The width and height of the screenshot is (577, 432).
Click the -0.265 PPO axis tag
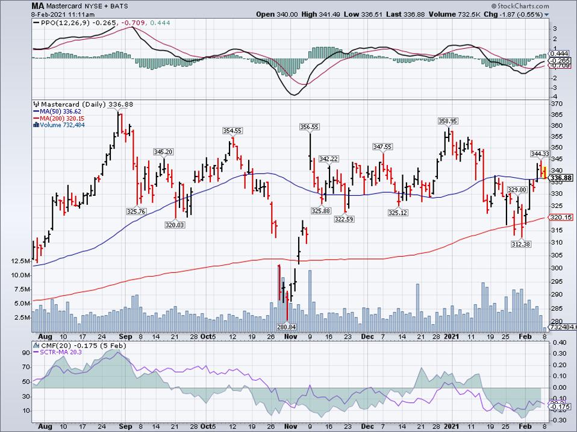(x=561, y=60)
